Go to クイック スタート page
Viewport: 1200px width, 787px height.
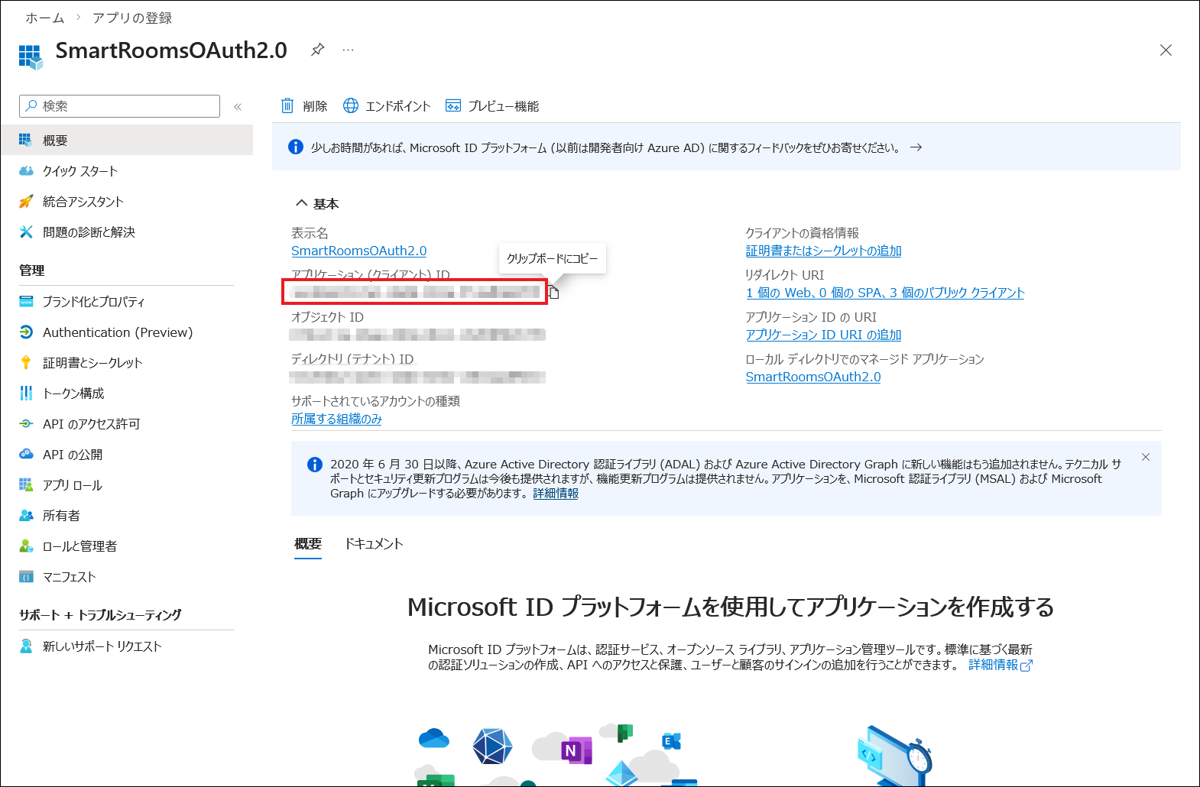[80, 171]
